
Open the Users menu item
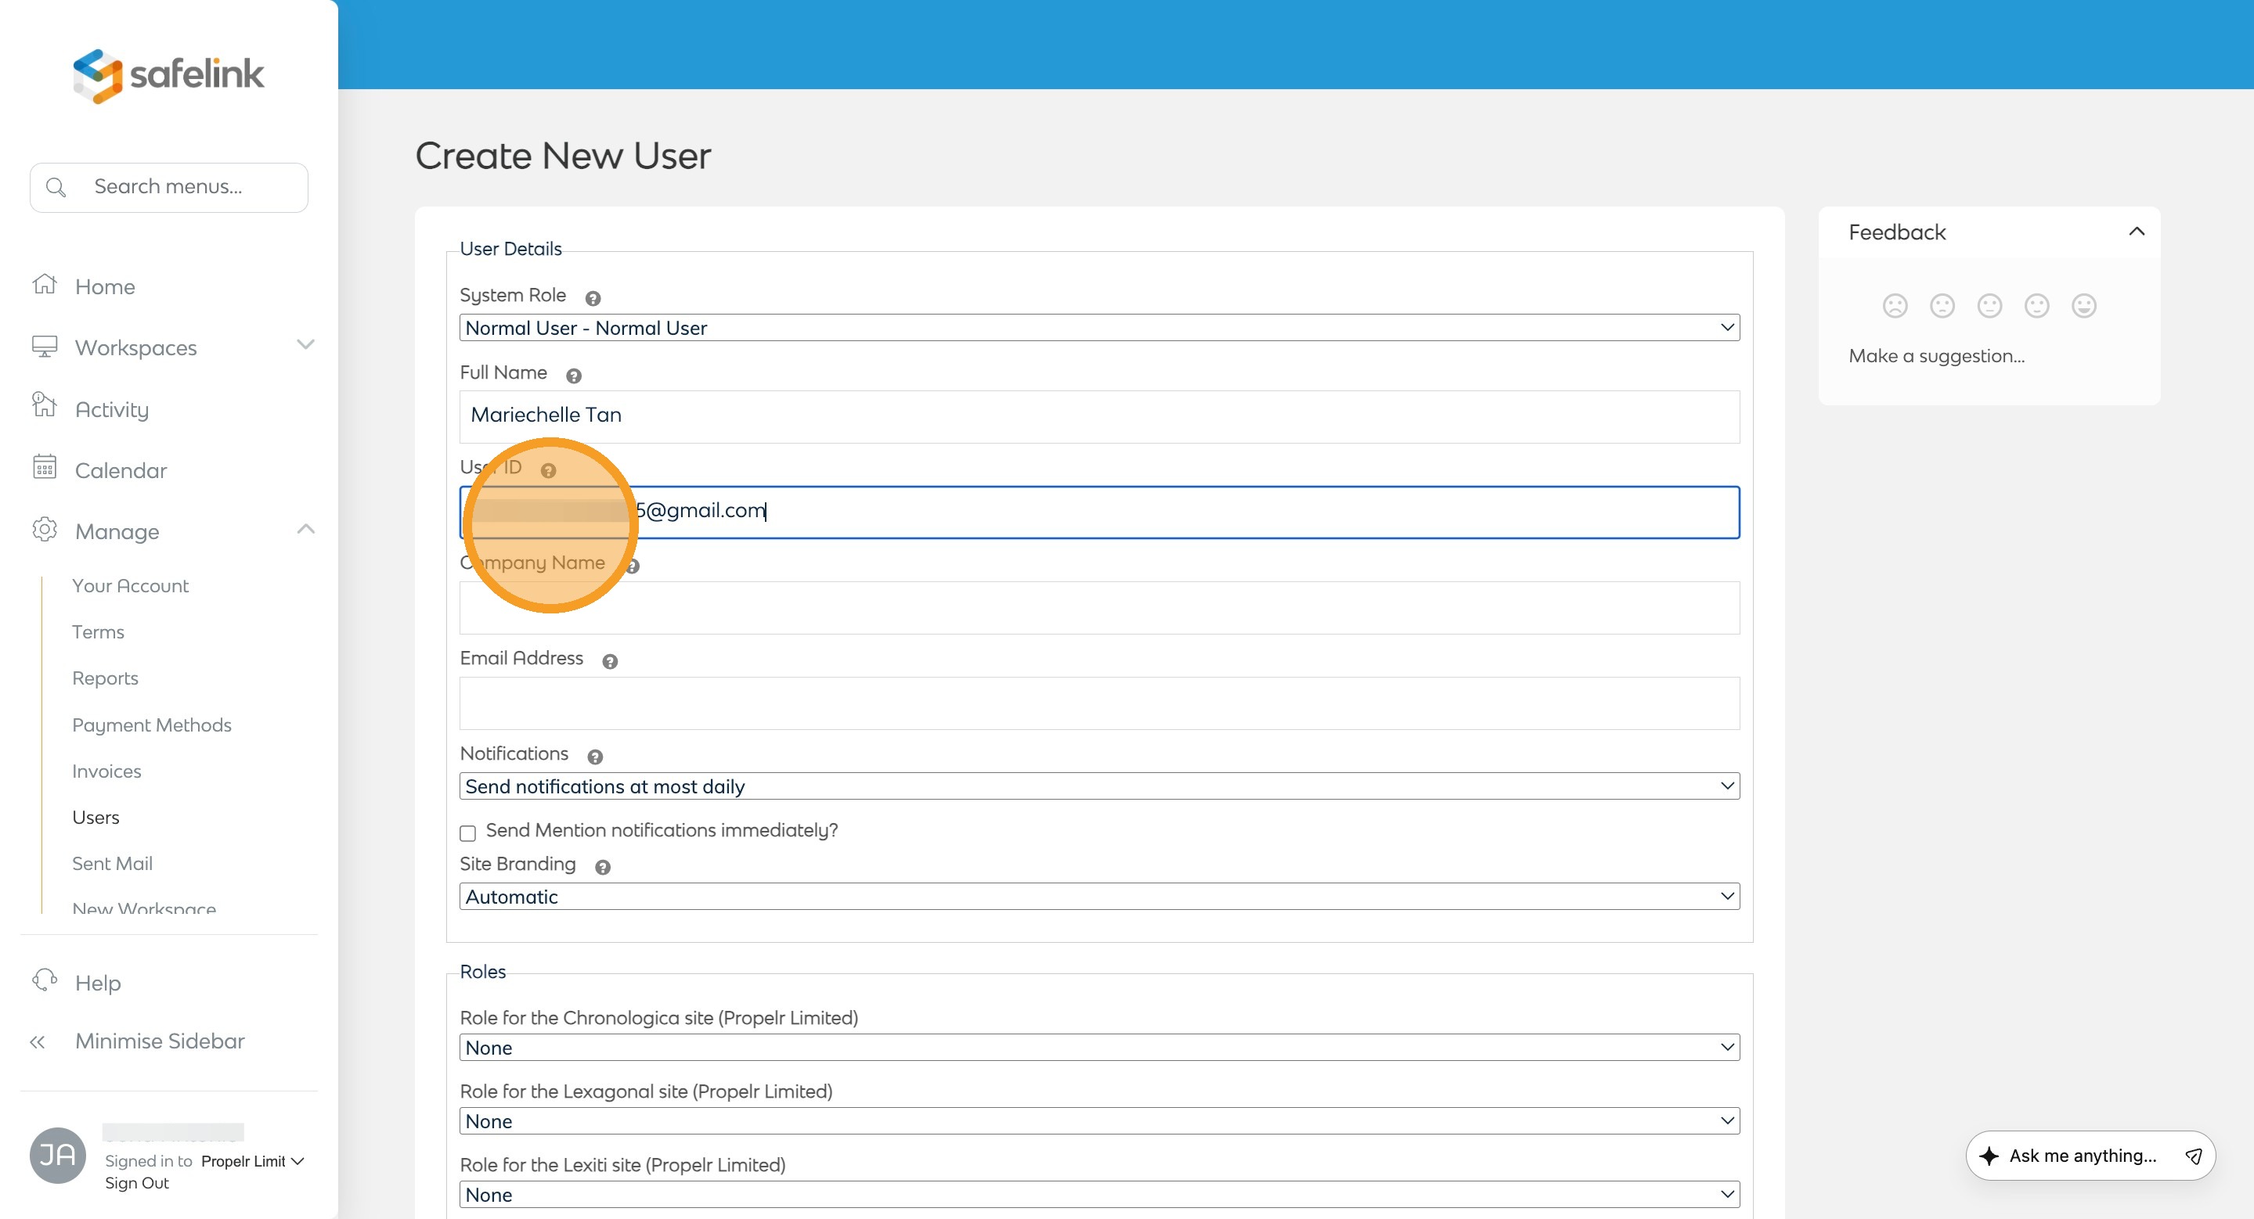96,817
